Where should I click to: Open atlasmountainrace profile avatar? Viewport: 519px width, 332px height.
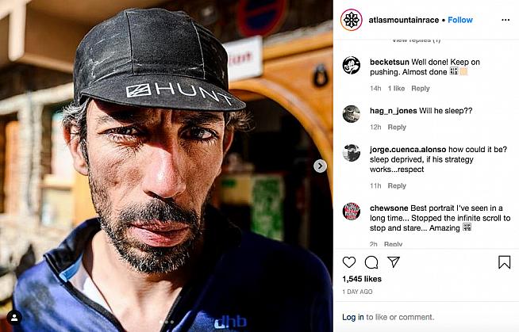click(x=352, y=20)
